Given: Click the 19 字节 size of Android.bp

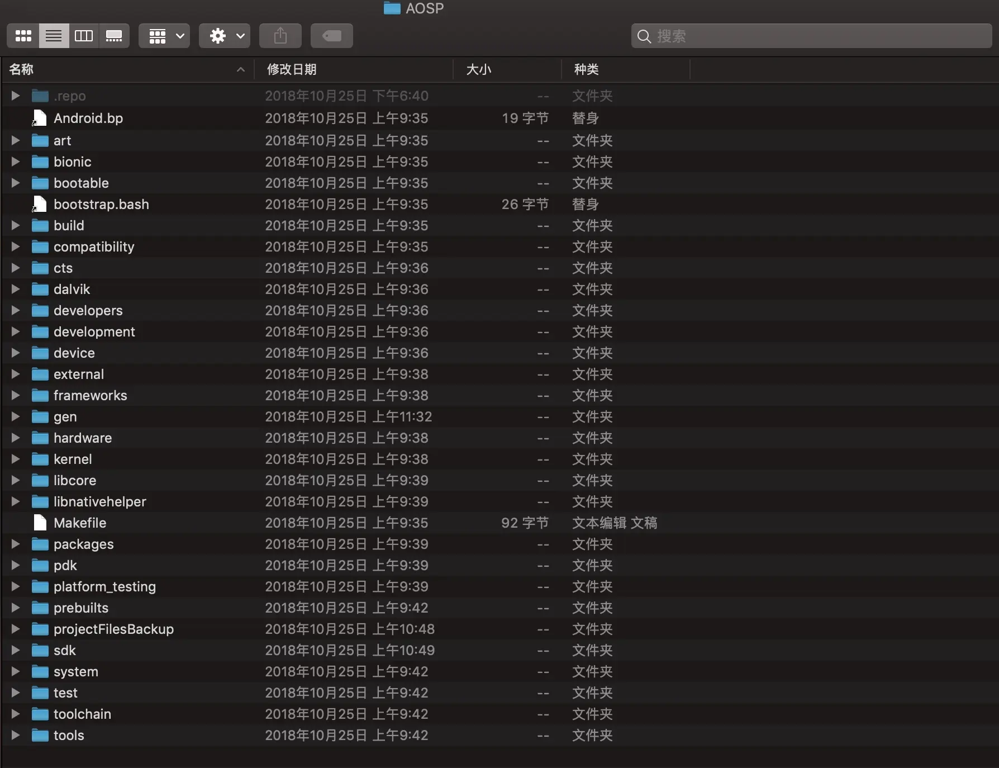Looking at the screenshot, I should (x=525, y=118).
